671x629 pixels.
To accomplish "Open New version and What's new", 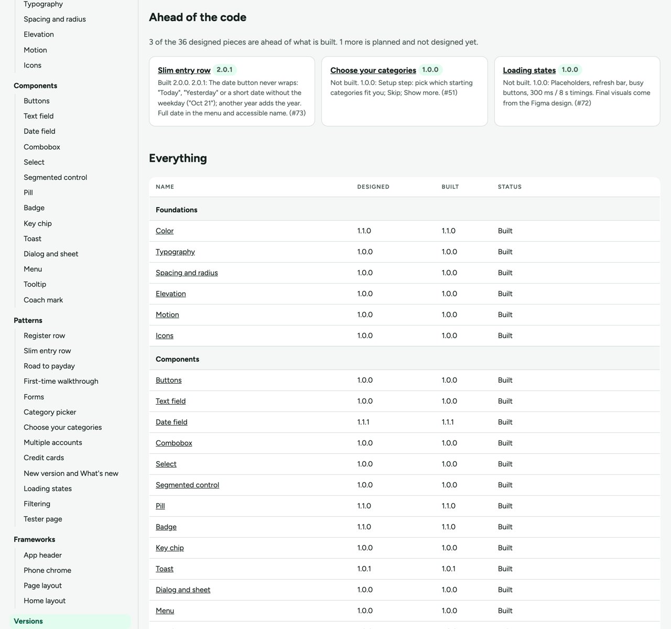I will pyautogui.click(x=71, y=473).
